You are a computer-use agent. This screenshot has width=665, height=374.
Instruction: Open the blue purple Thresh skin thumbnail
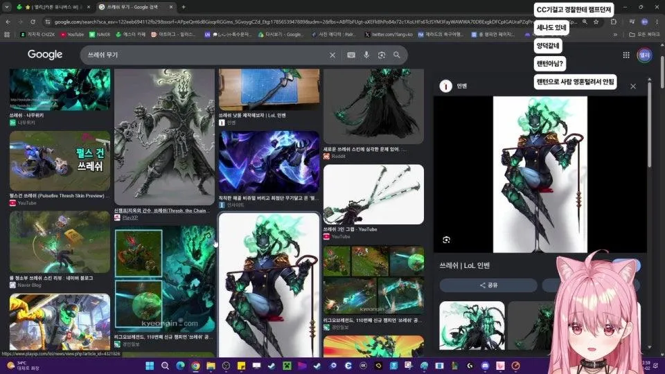tap(269, 162)
